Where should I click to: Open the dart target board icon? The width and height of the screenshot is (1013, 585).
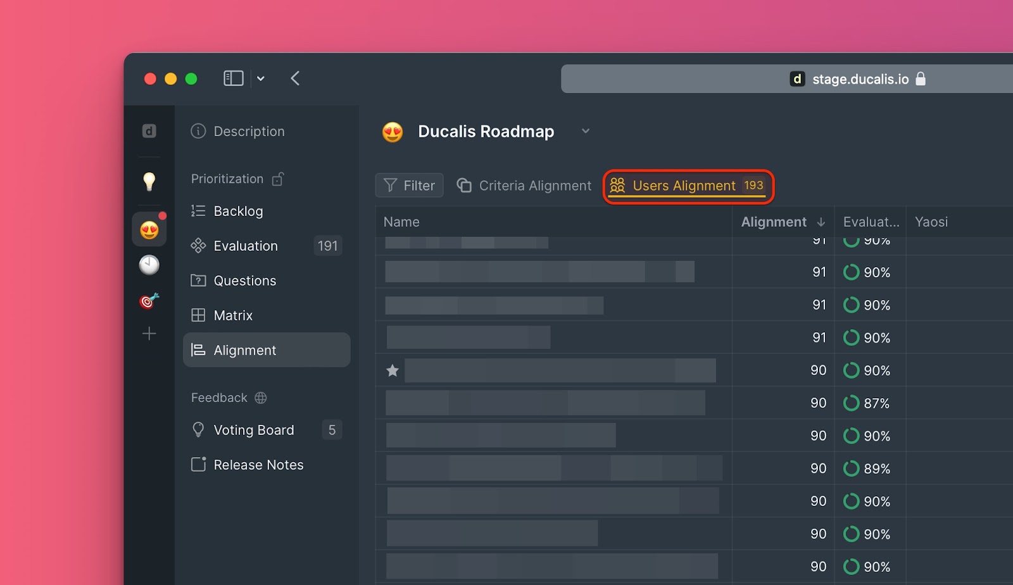[149, 301]
